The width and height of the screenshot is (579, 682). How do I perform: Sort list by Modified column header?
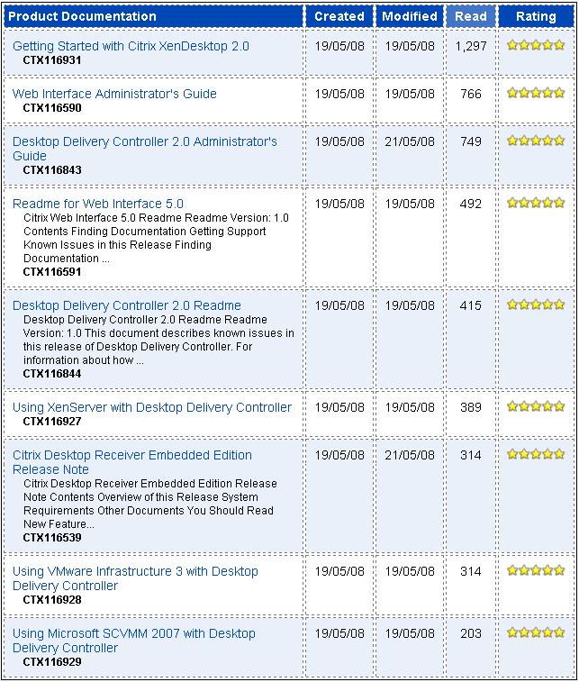(410, 16)
